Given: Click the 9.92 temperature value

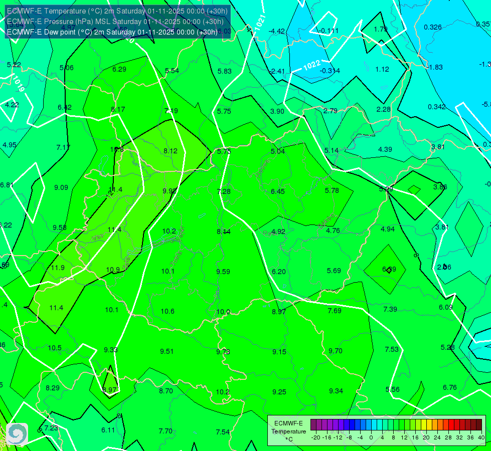Looking at the screenshot, I should pyautogui.click(x=170, y=191).
